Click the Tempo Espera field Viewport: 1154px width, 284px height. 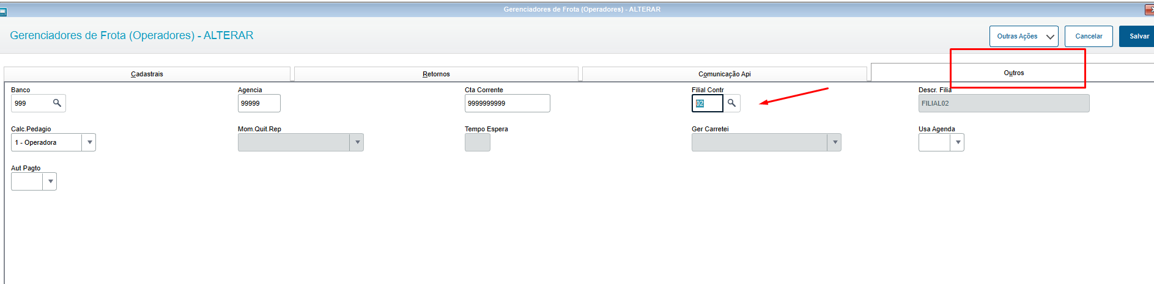[x=478, y=142]
